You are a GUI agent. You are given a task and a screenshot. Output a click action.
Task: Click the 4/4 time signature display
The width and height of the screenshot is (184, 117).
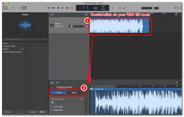click(103, 7)
